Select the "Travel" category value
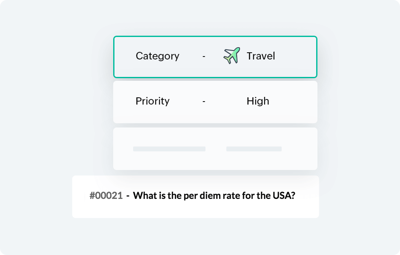Viewport: 400px width, 255px height. click(x=261, y=56)
